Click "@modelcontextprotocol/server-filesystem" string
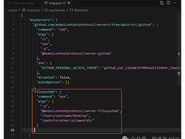 (x=80, y=111)
